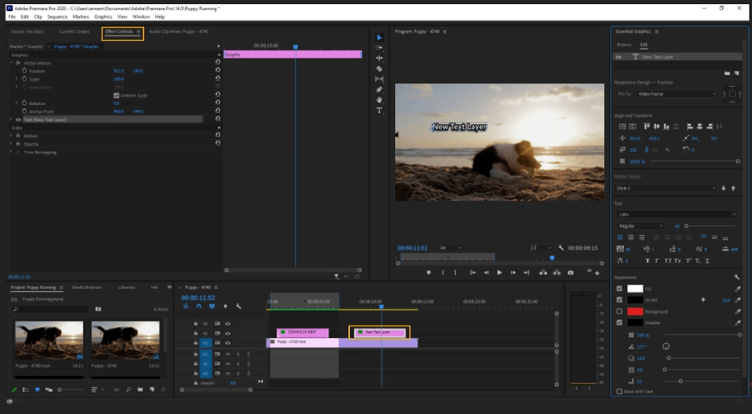Switch to Browse in Essential Graphics

click(x=624, y=45)
